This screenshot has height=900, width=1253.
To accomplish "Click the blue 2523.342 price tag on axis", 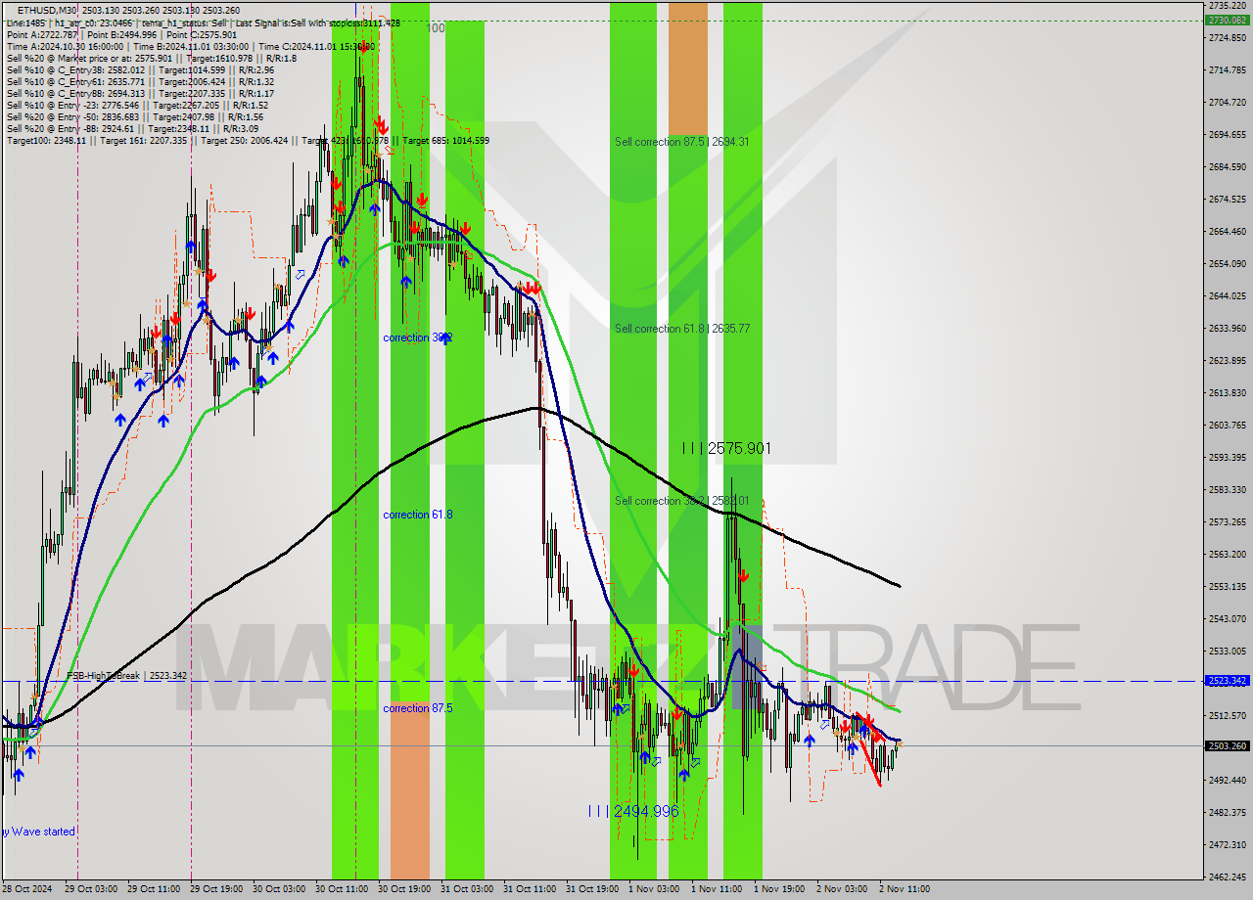I will coord(1228,681).
